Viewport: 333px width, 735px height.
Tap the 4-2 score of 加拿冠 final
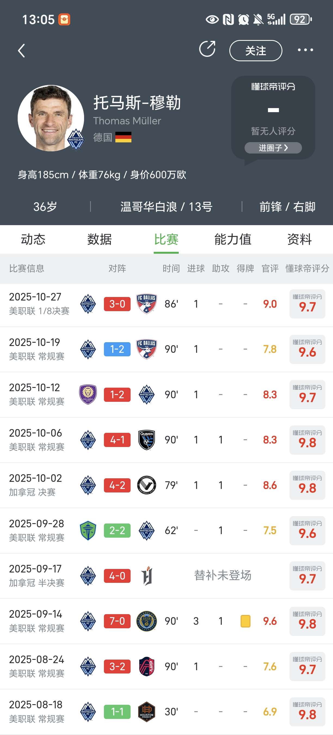[117, 485]
